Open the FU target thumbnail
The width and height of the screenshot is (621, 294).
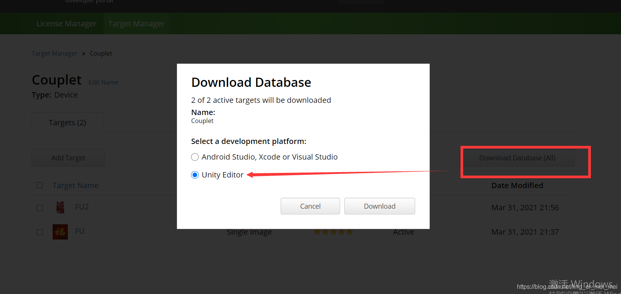[60, 232]
